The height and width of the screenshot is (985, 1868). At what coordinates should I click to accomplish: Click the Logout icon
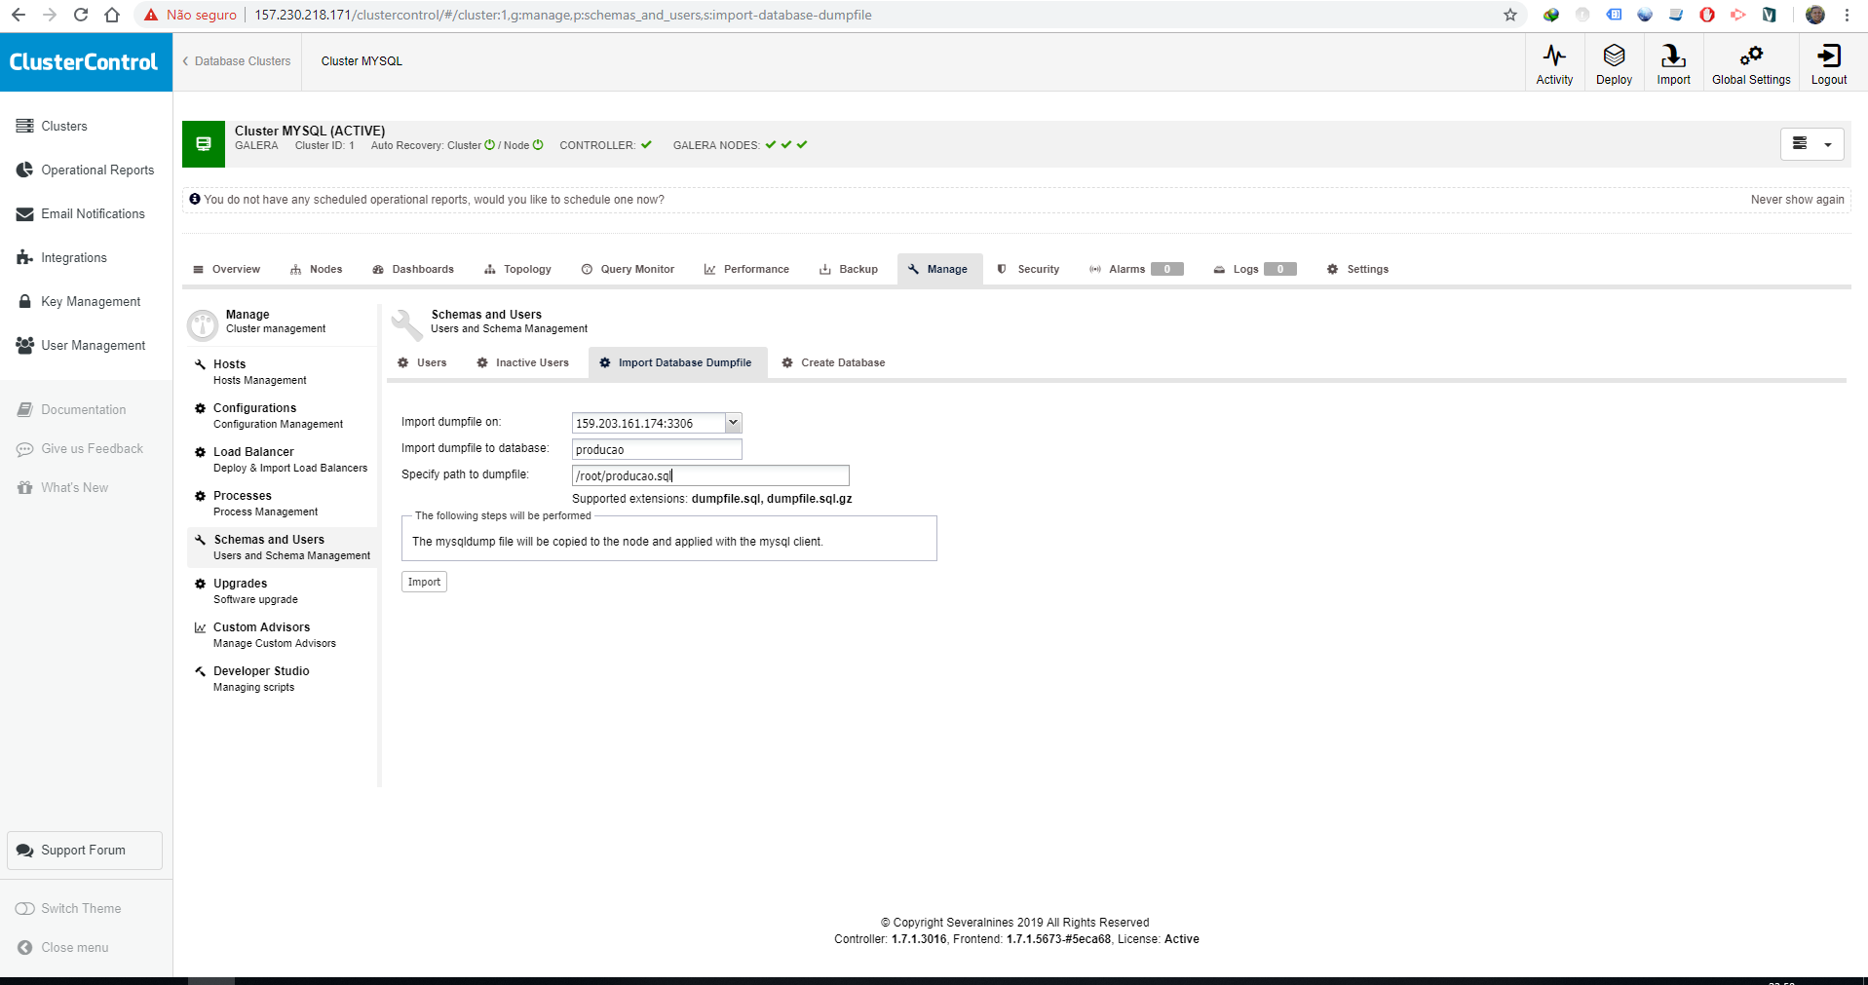pyautogui.click(x=1827, y=61)
